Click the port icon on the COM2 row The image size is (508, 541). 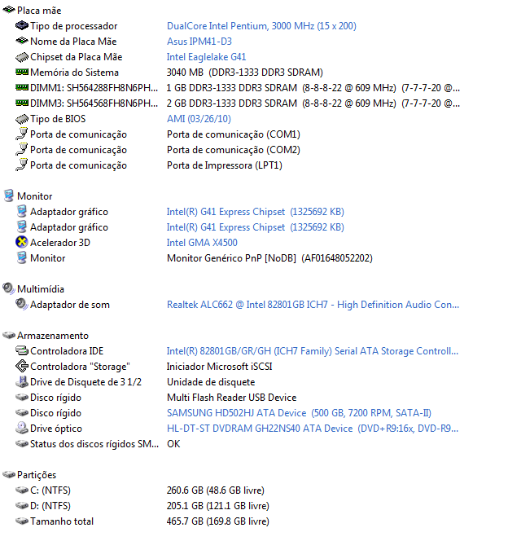click(22, 150)
